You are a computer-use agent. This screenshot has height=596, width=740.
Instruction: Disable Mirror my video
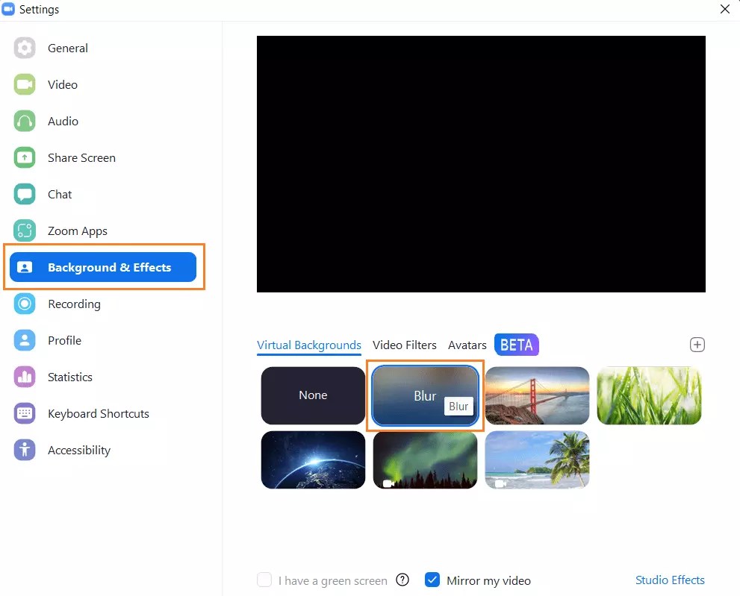[432, 579]
